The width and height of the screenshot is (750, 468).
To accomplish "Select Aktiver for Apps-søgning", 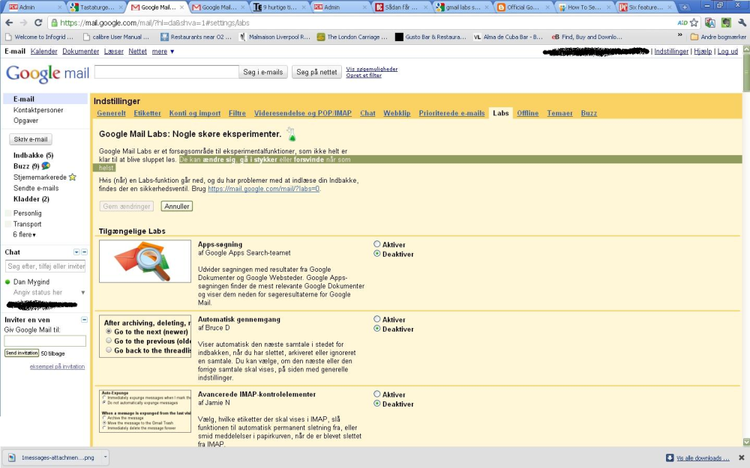I will click(x=377, y=244).
